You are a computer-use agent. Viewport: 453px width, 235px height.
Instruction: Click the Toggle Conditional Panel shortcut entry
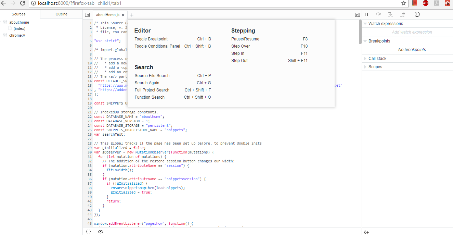click(x=173, y=46)
